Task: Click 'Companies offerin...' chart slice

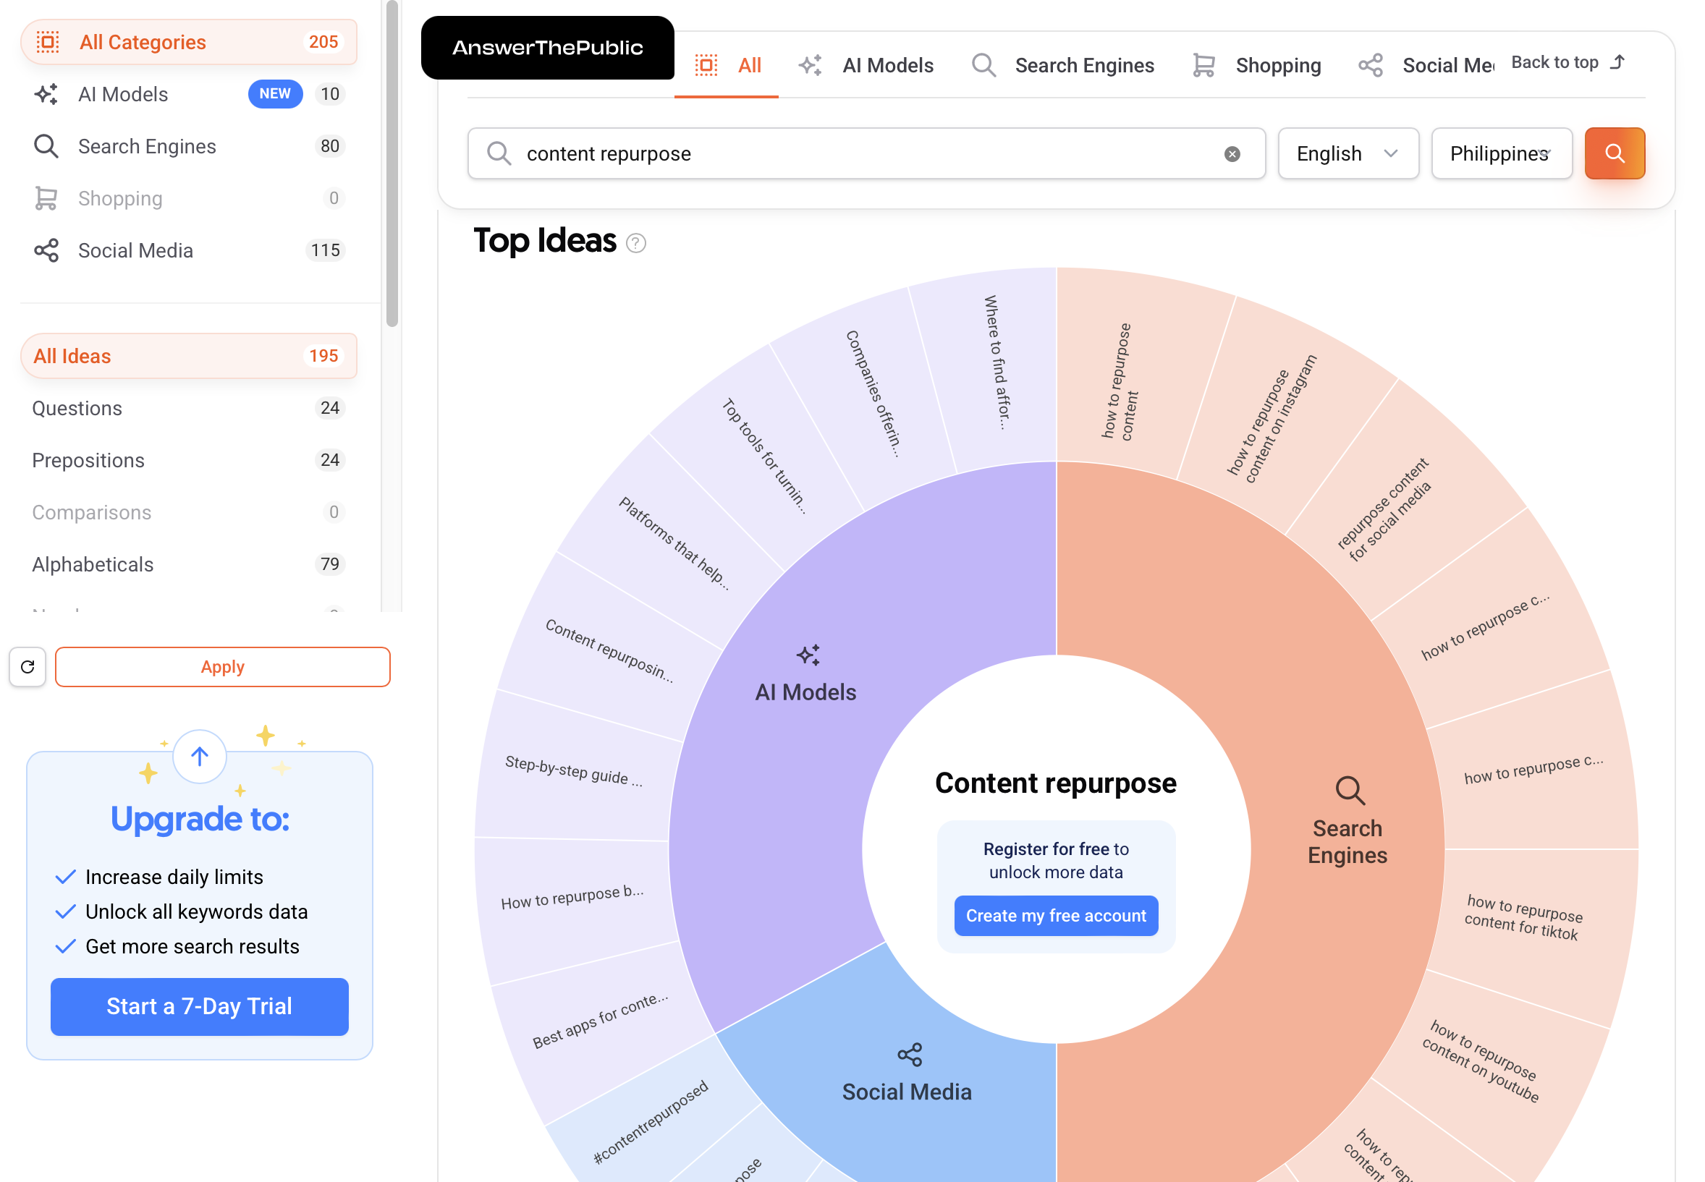Action: tap(873, 393)
